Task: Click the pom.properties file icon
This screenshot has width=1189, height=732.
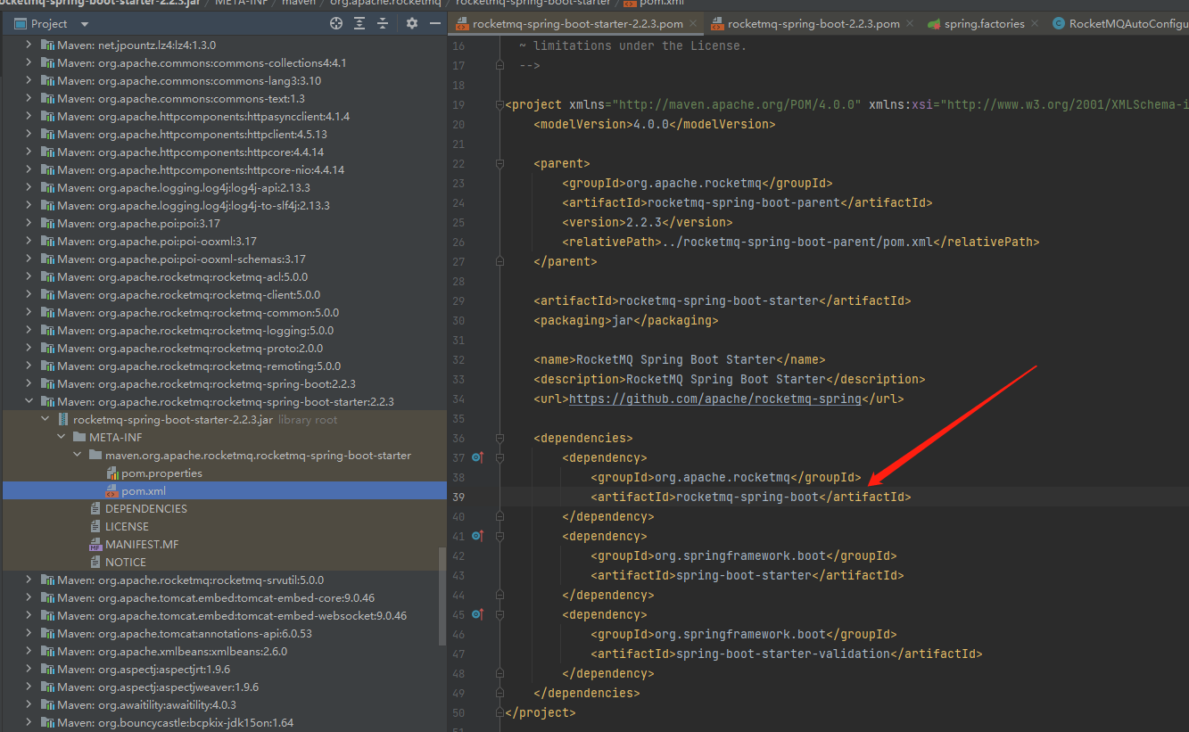Action: tap(112, 473)
